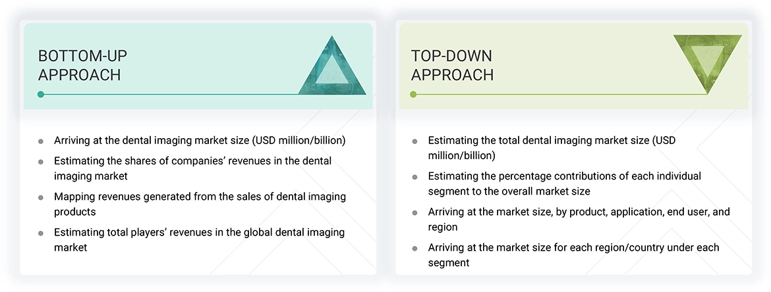This screenshot has height=292, width=771.
Task: Click the green dot under Top-Down heading
Action: coord(413,95)
